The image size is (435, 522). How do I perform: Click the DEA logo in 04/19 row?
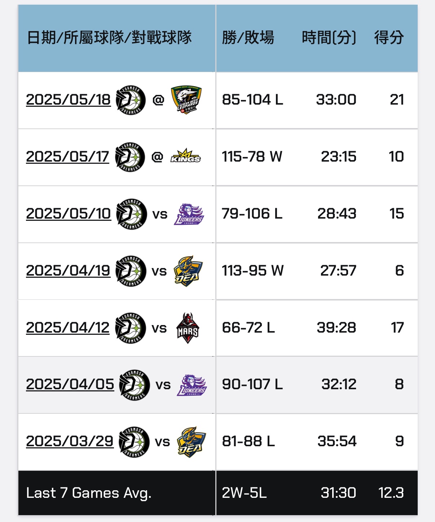[x=188, y=271]
